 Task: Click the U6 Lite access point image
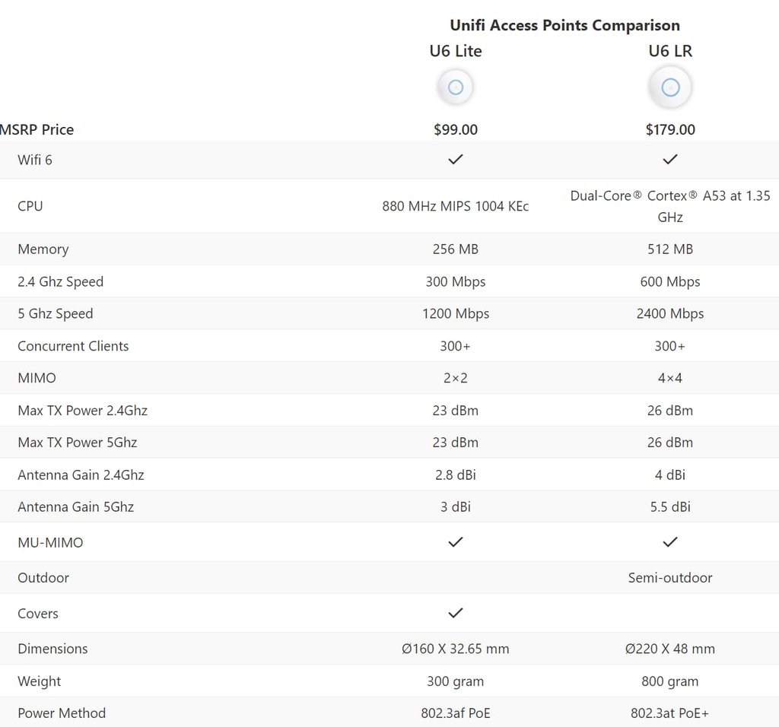(456, 87)
